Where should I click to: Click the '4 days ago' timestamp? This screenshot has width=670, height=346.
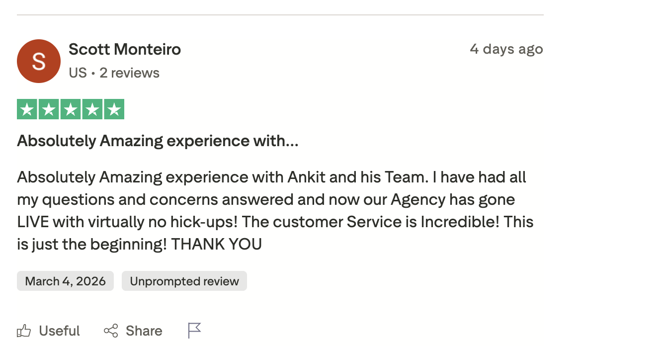tap(506, 49)
